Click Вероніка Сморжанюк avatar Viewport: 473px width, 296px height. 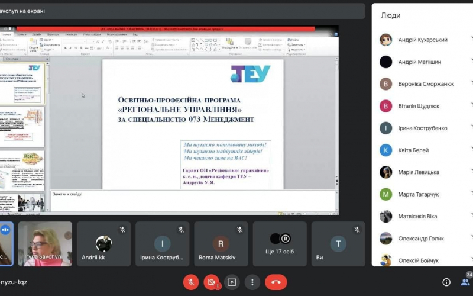(x=385, y=84)
